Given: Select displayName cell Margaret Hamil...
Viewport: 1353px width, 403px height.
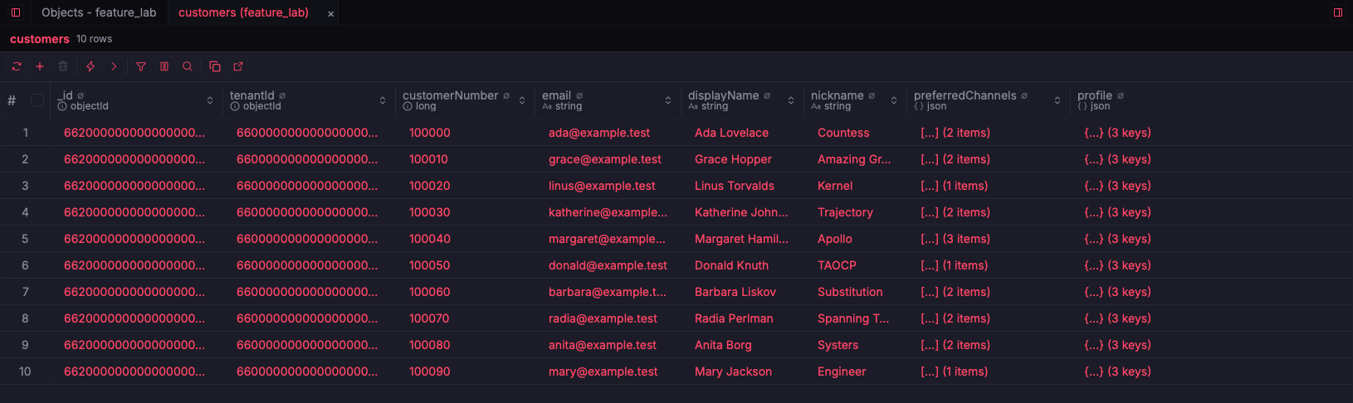Looking at the screenshot, I should coord(741,239).
